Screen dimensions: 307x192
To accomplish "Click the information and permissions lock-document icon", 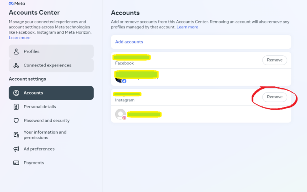I will [16, 135].
